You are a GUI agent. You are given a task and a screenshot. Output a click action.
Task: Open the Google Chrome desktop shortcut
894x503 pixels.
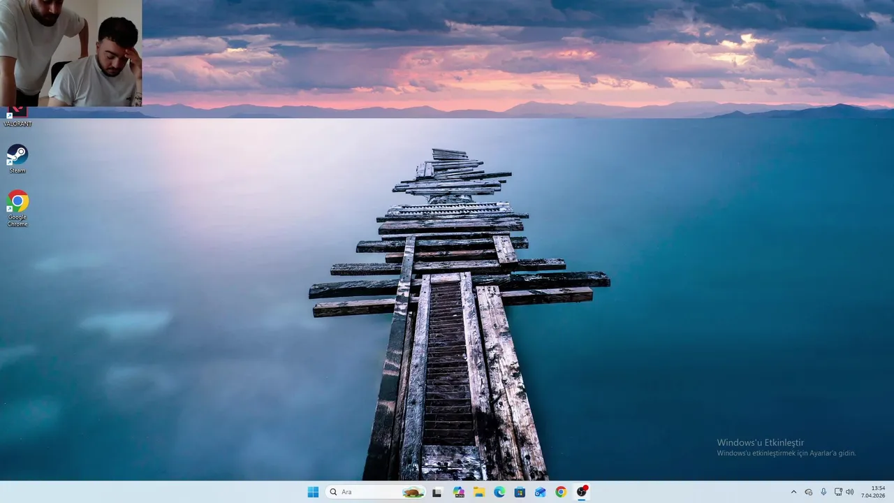point(17,208)
